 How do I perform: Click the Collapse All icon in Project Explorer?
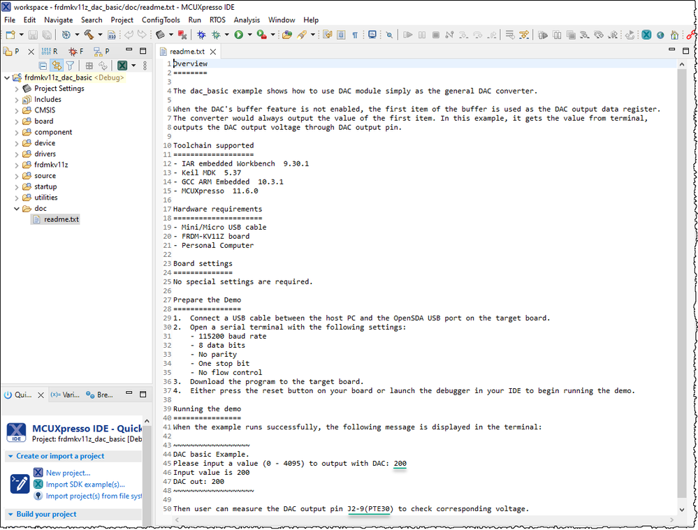coord(43,66)
